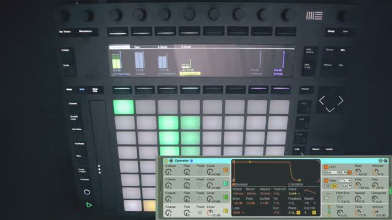Click the blue hot-swap icon beside Operator title
392x220 pixels.
point(192,161)
